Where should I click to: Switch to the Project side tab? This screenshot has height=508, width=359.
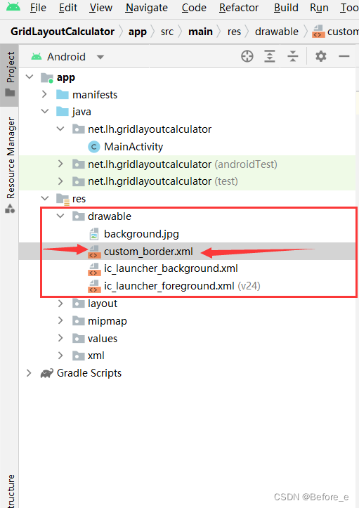[10, 74]
